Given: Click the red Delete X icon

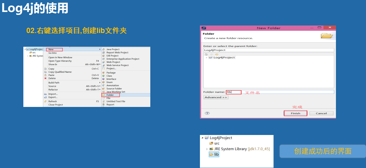Looking at the screenshot, I should click(x=45, y=78).
